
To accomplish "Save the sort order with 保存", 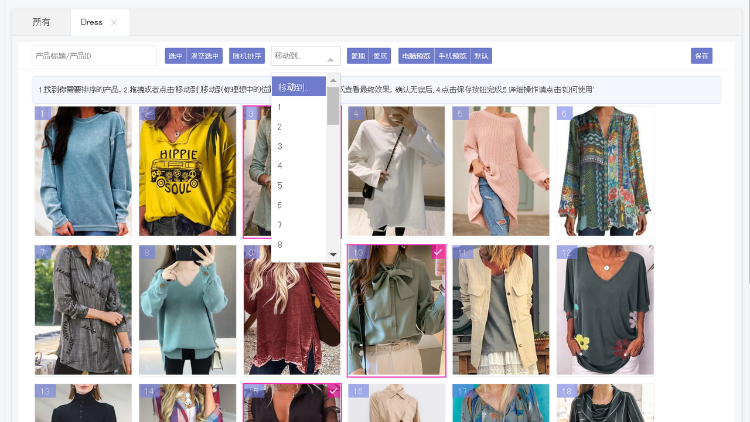I will point(701,56).
